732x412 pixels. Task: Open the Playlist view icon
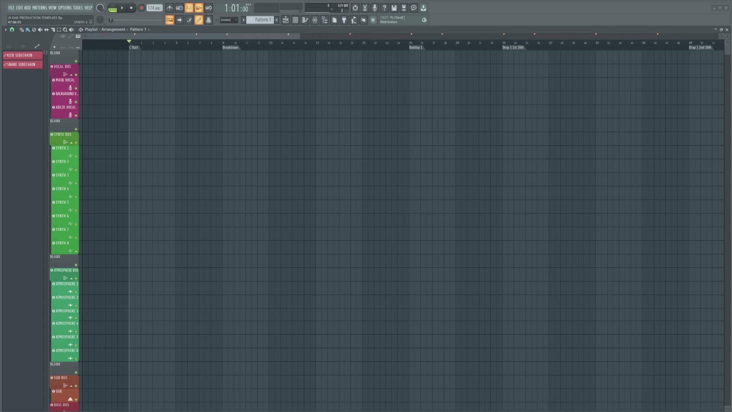pyautogui.click(x=286, y=20)
